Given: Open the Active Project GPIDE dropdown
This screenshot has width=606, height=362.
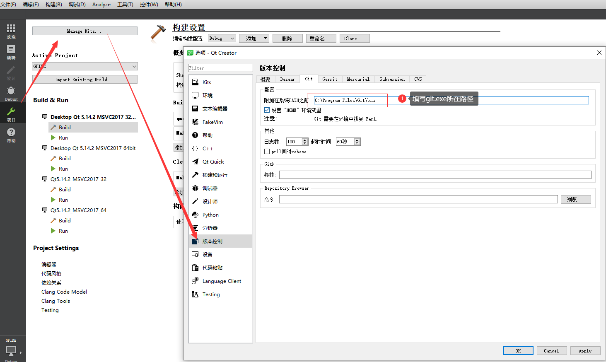Looking at the screenshot, I should tap(85, 66).
